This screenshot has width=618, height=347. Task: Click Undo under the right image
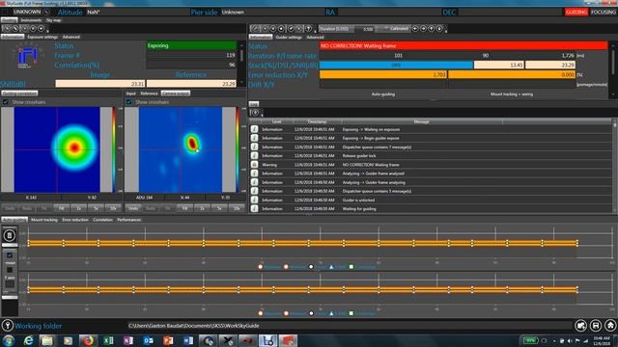coord(133,208)
